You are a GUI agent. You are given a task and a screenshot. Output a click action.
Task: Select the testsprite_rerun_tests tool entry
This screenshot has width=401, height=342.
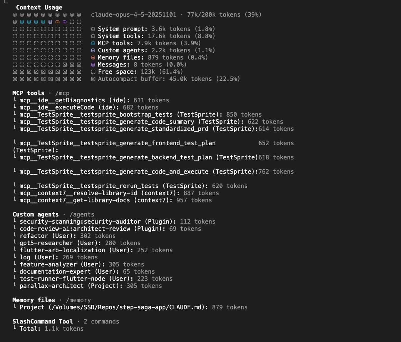point(130,186)
